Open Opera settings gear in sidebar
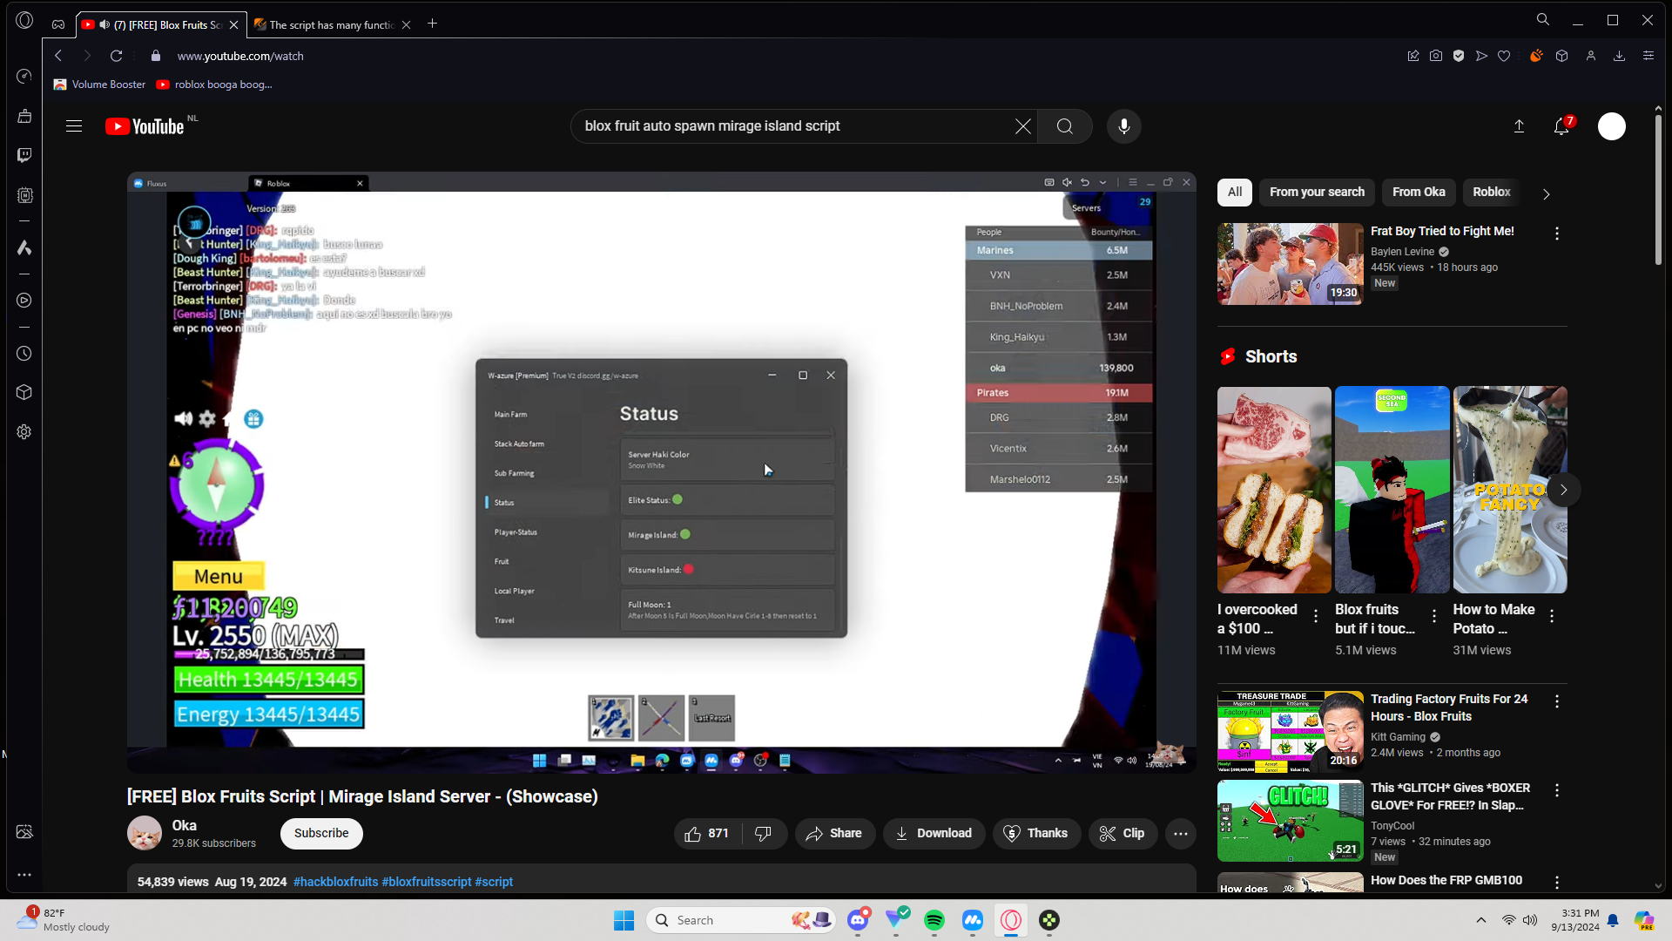 (24, 432)
